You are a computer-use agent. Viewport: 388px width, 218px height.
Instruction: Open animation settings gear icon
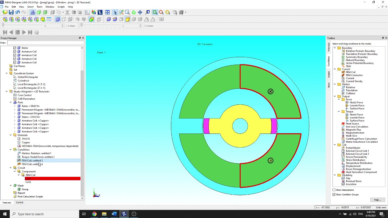click(36, 32)
